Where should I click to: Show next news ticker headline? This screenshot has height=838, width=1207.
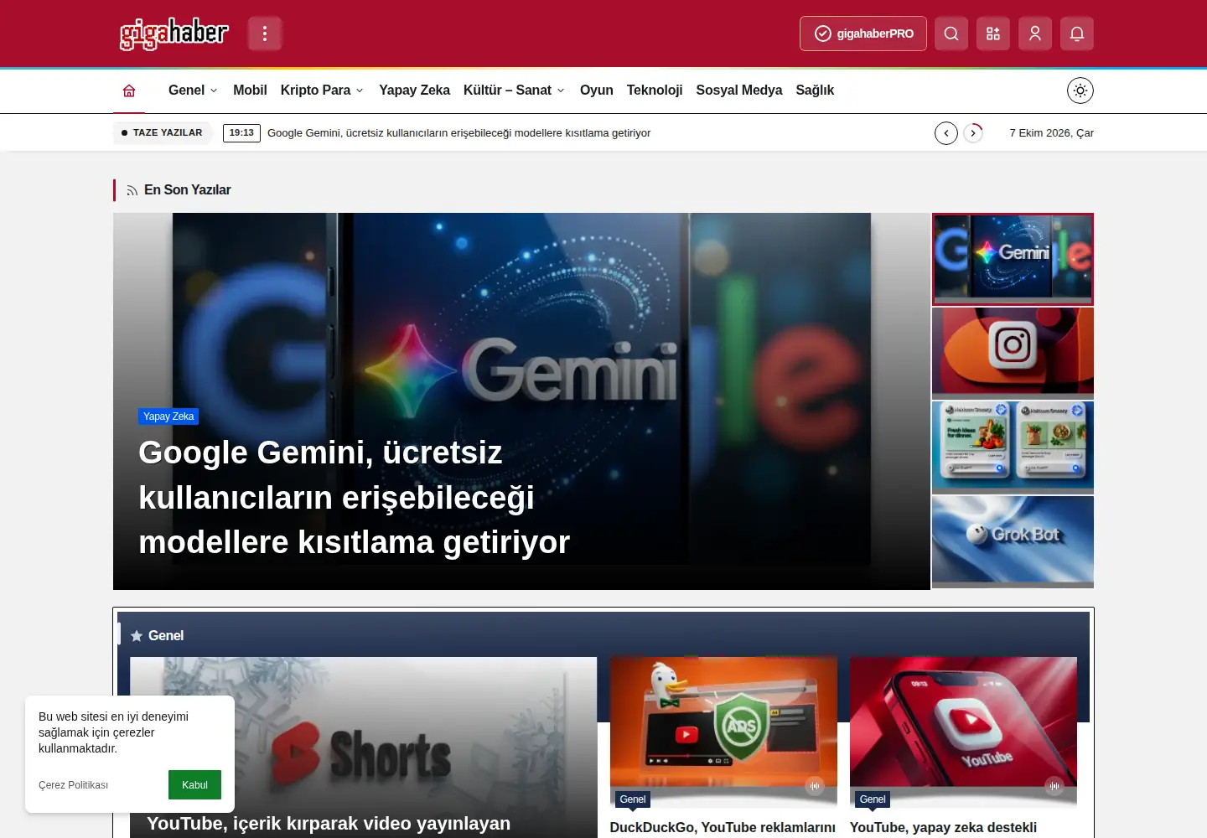coord(973,133)
